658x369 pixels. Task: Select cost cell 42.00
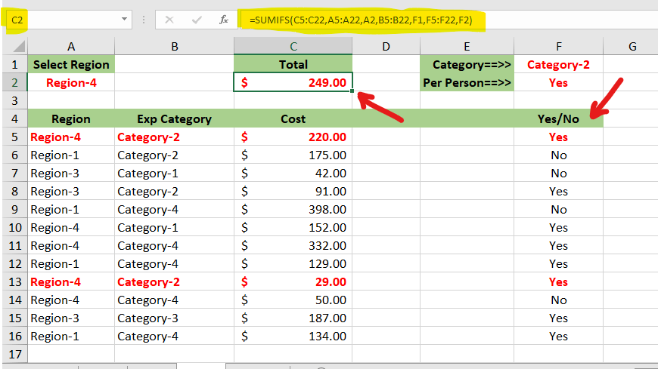click(293, 173)
